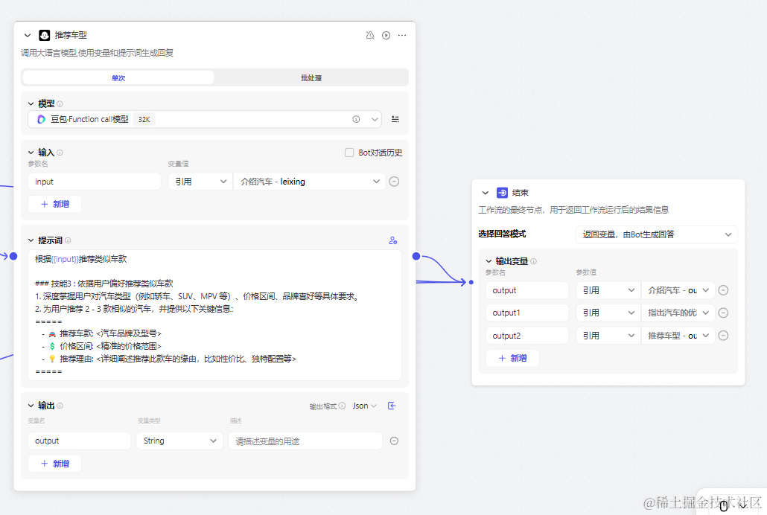Open model parameter settings slider icon

point(395,119)
